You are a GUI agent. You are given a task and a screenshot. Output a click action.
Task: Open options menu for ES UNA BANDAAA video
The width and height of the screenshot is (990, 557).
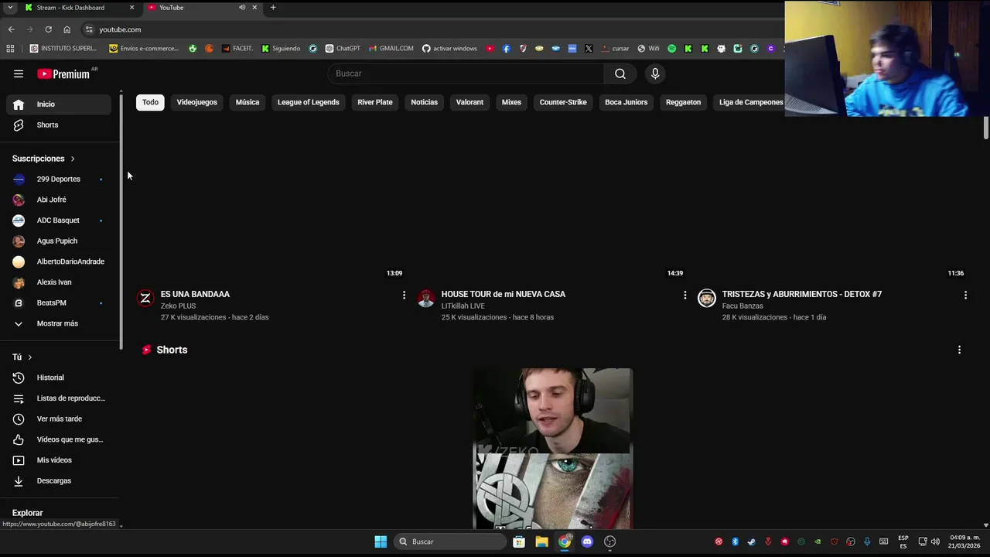404,295
